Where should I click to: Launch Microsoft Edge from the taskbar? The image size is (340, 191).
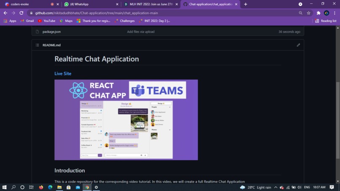[x=50, y=187]
